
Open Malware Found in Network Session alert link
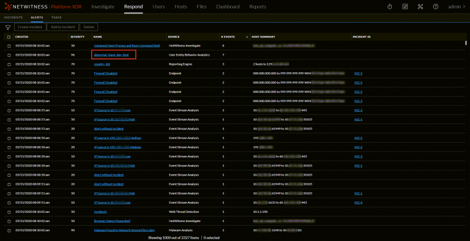tap(124, 231)
